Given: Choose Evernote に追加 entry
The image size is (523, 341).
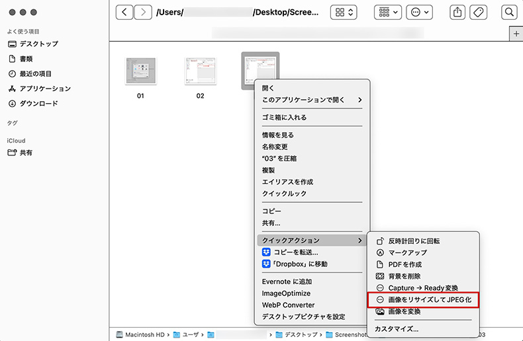Looking at the screenshot, I should point(312,282).
